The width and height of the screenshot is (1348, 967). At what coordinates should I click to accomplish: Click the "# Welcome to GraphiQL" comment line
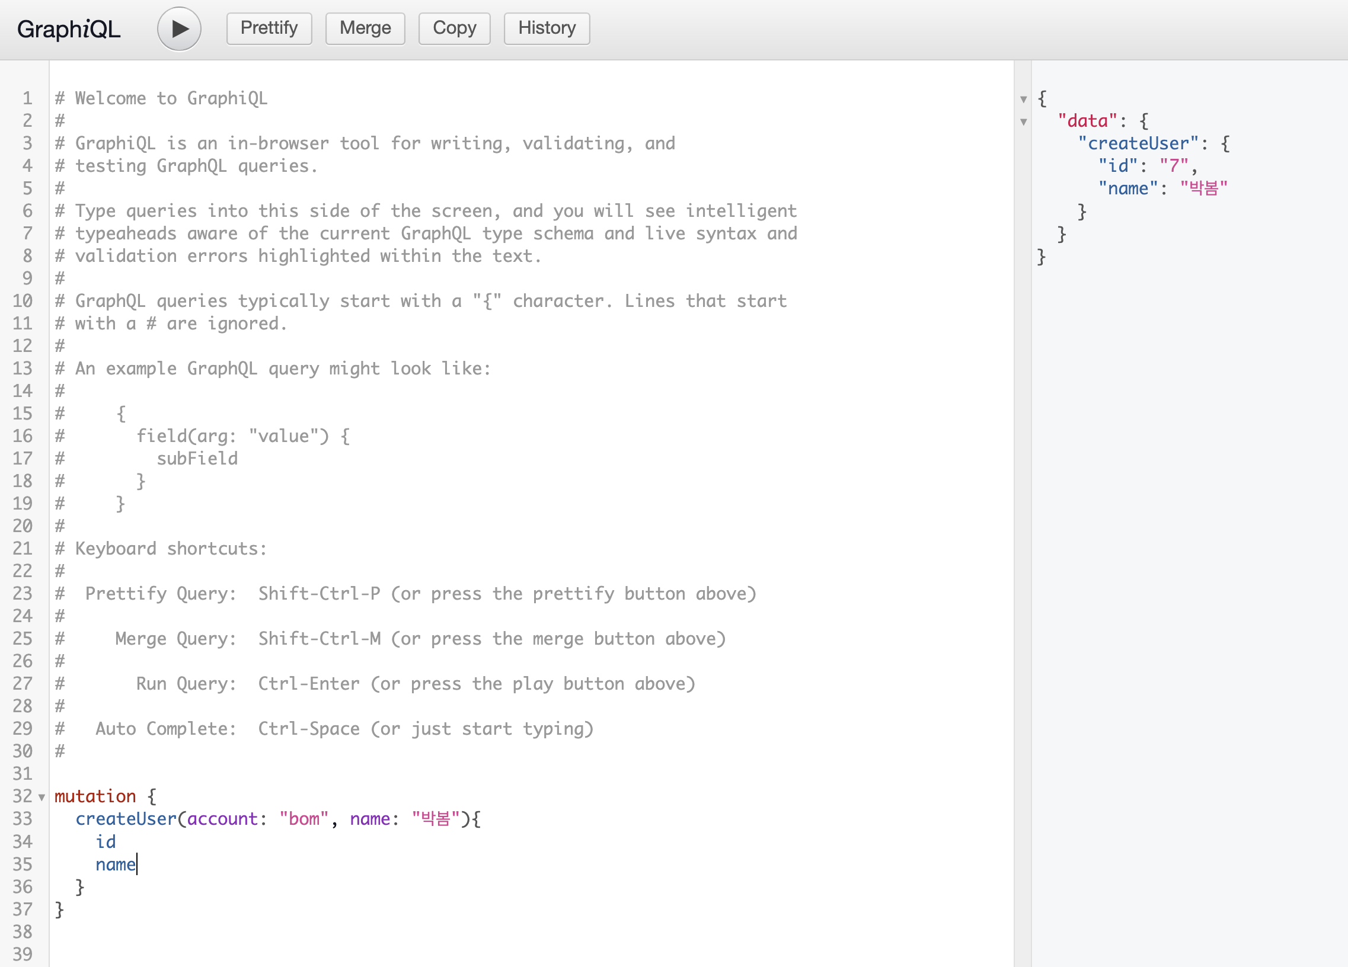tap(161, 98)
